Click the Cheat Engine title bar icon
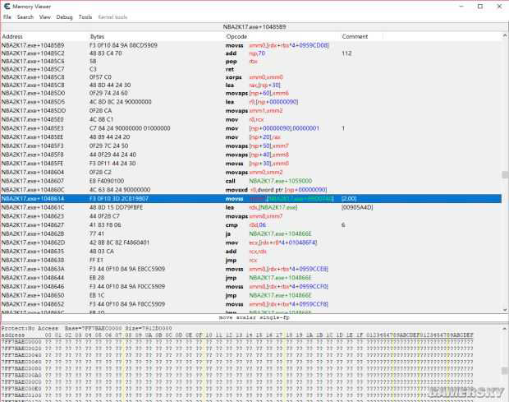The height and width of the screenshot is (402, 509). click(7, 7)
